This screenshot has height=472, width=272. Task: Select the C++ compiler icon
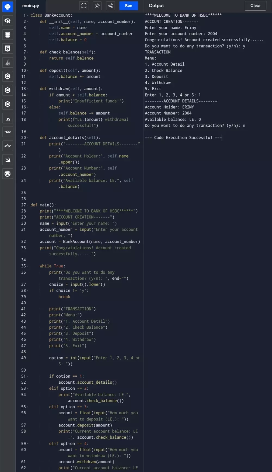click(8, 90)
